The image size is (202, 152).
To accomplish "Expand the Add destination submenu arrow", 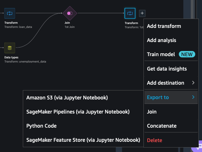I will click(193, 83).
